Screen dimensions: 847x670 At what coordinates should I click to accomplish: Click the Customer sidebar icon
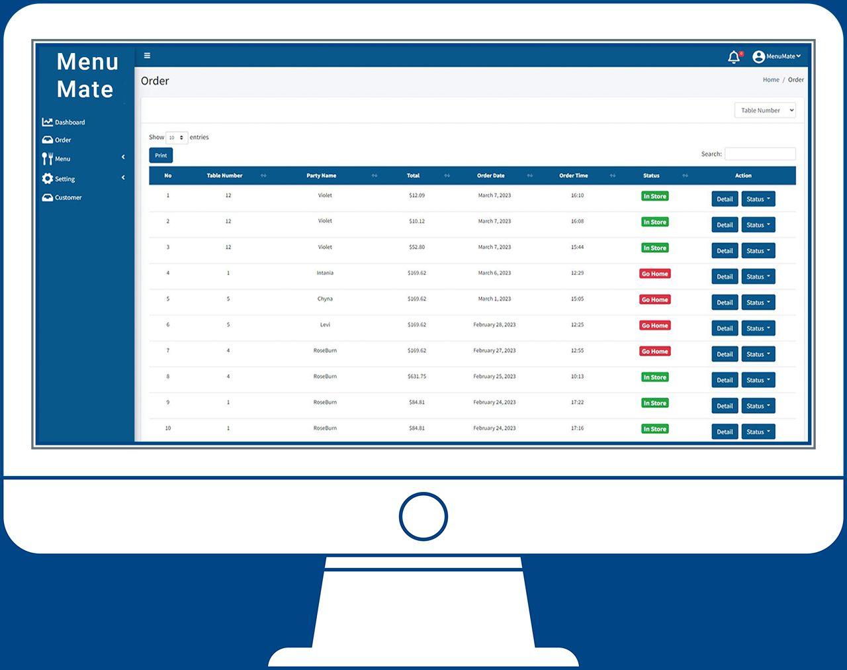click(x=47, y=197)
